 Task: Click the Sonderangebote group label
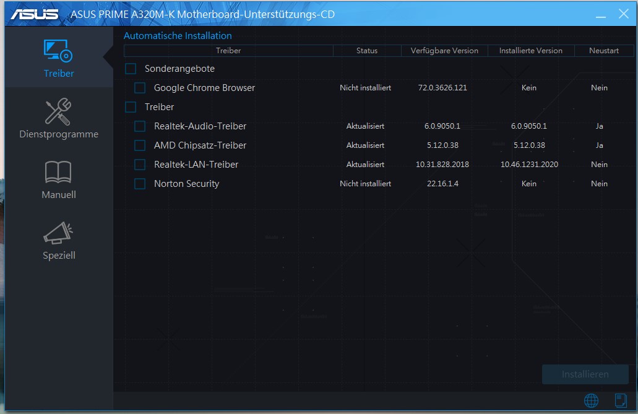point(179,69)
